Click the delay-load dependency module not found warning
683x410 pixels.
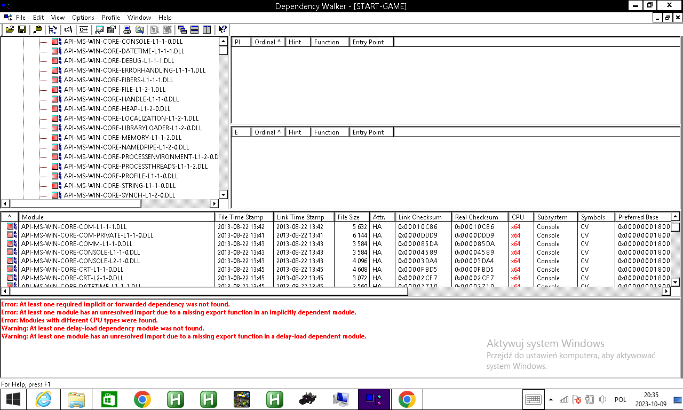click(103, 328)
